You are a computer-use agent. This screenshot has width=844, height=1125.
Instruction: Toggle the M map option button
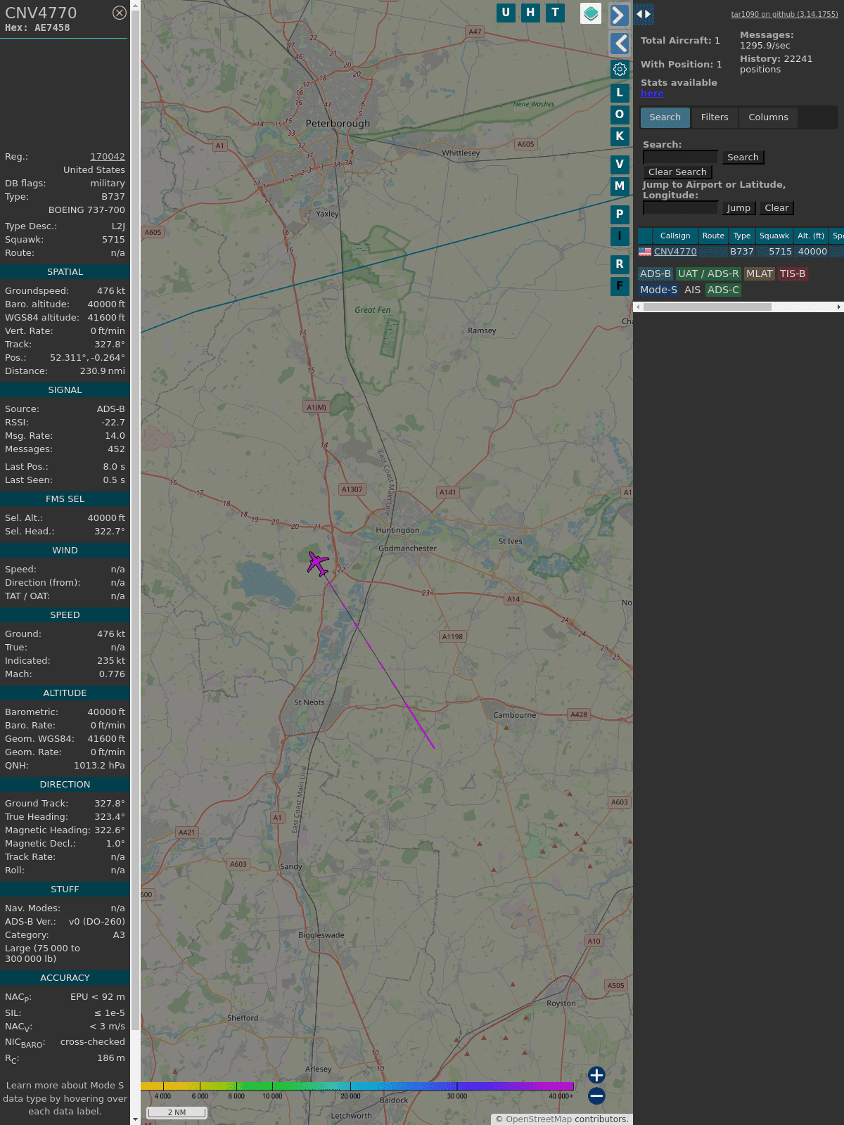(620, 186)
